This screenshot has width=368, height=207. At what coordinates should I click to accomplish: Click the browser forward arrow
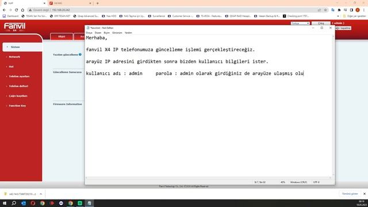tap(10, 10)
